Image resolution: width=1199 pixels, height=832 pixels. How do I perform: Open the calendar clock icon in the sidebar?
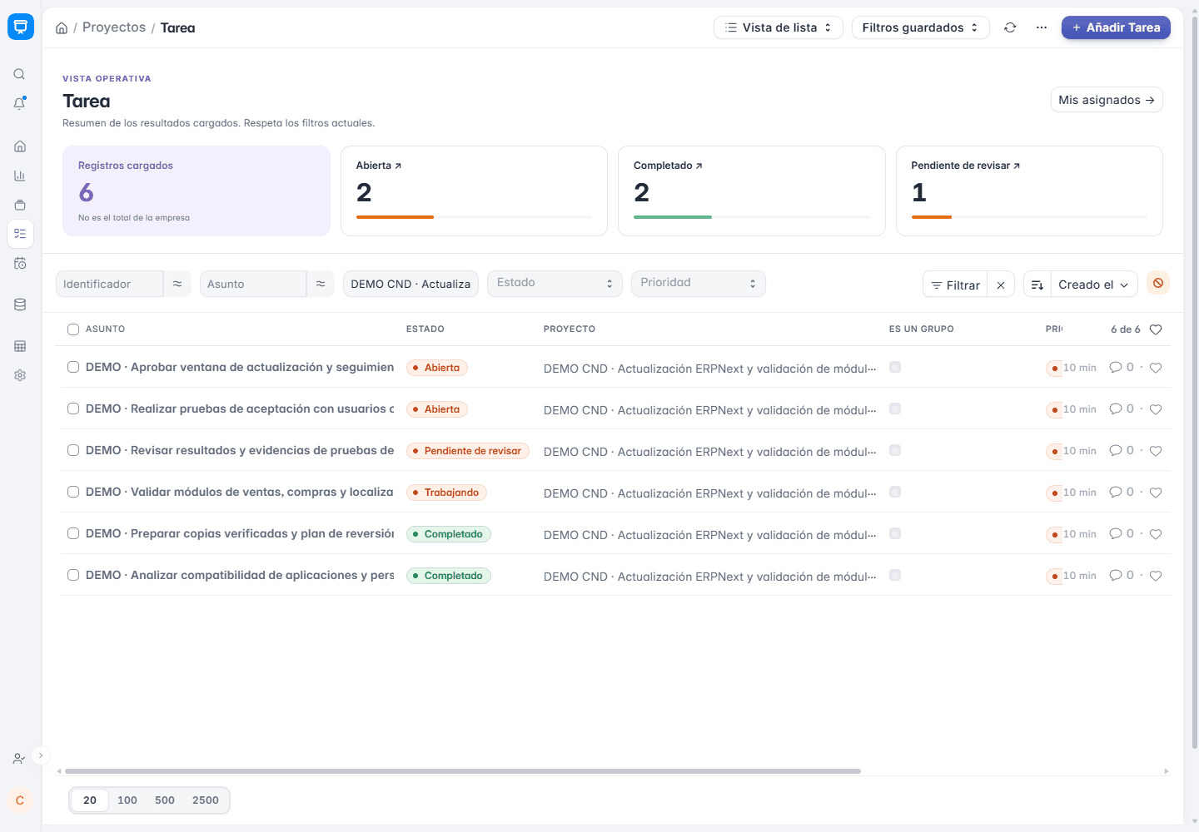(x=20, y=263)
